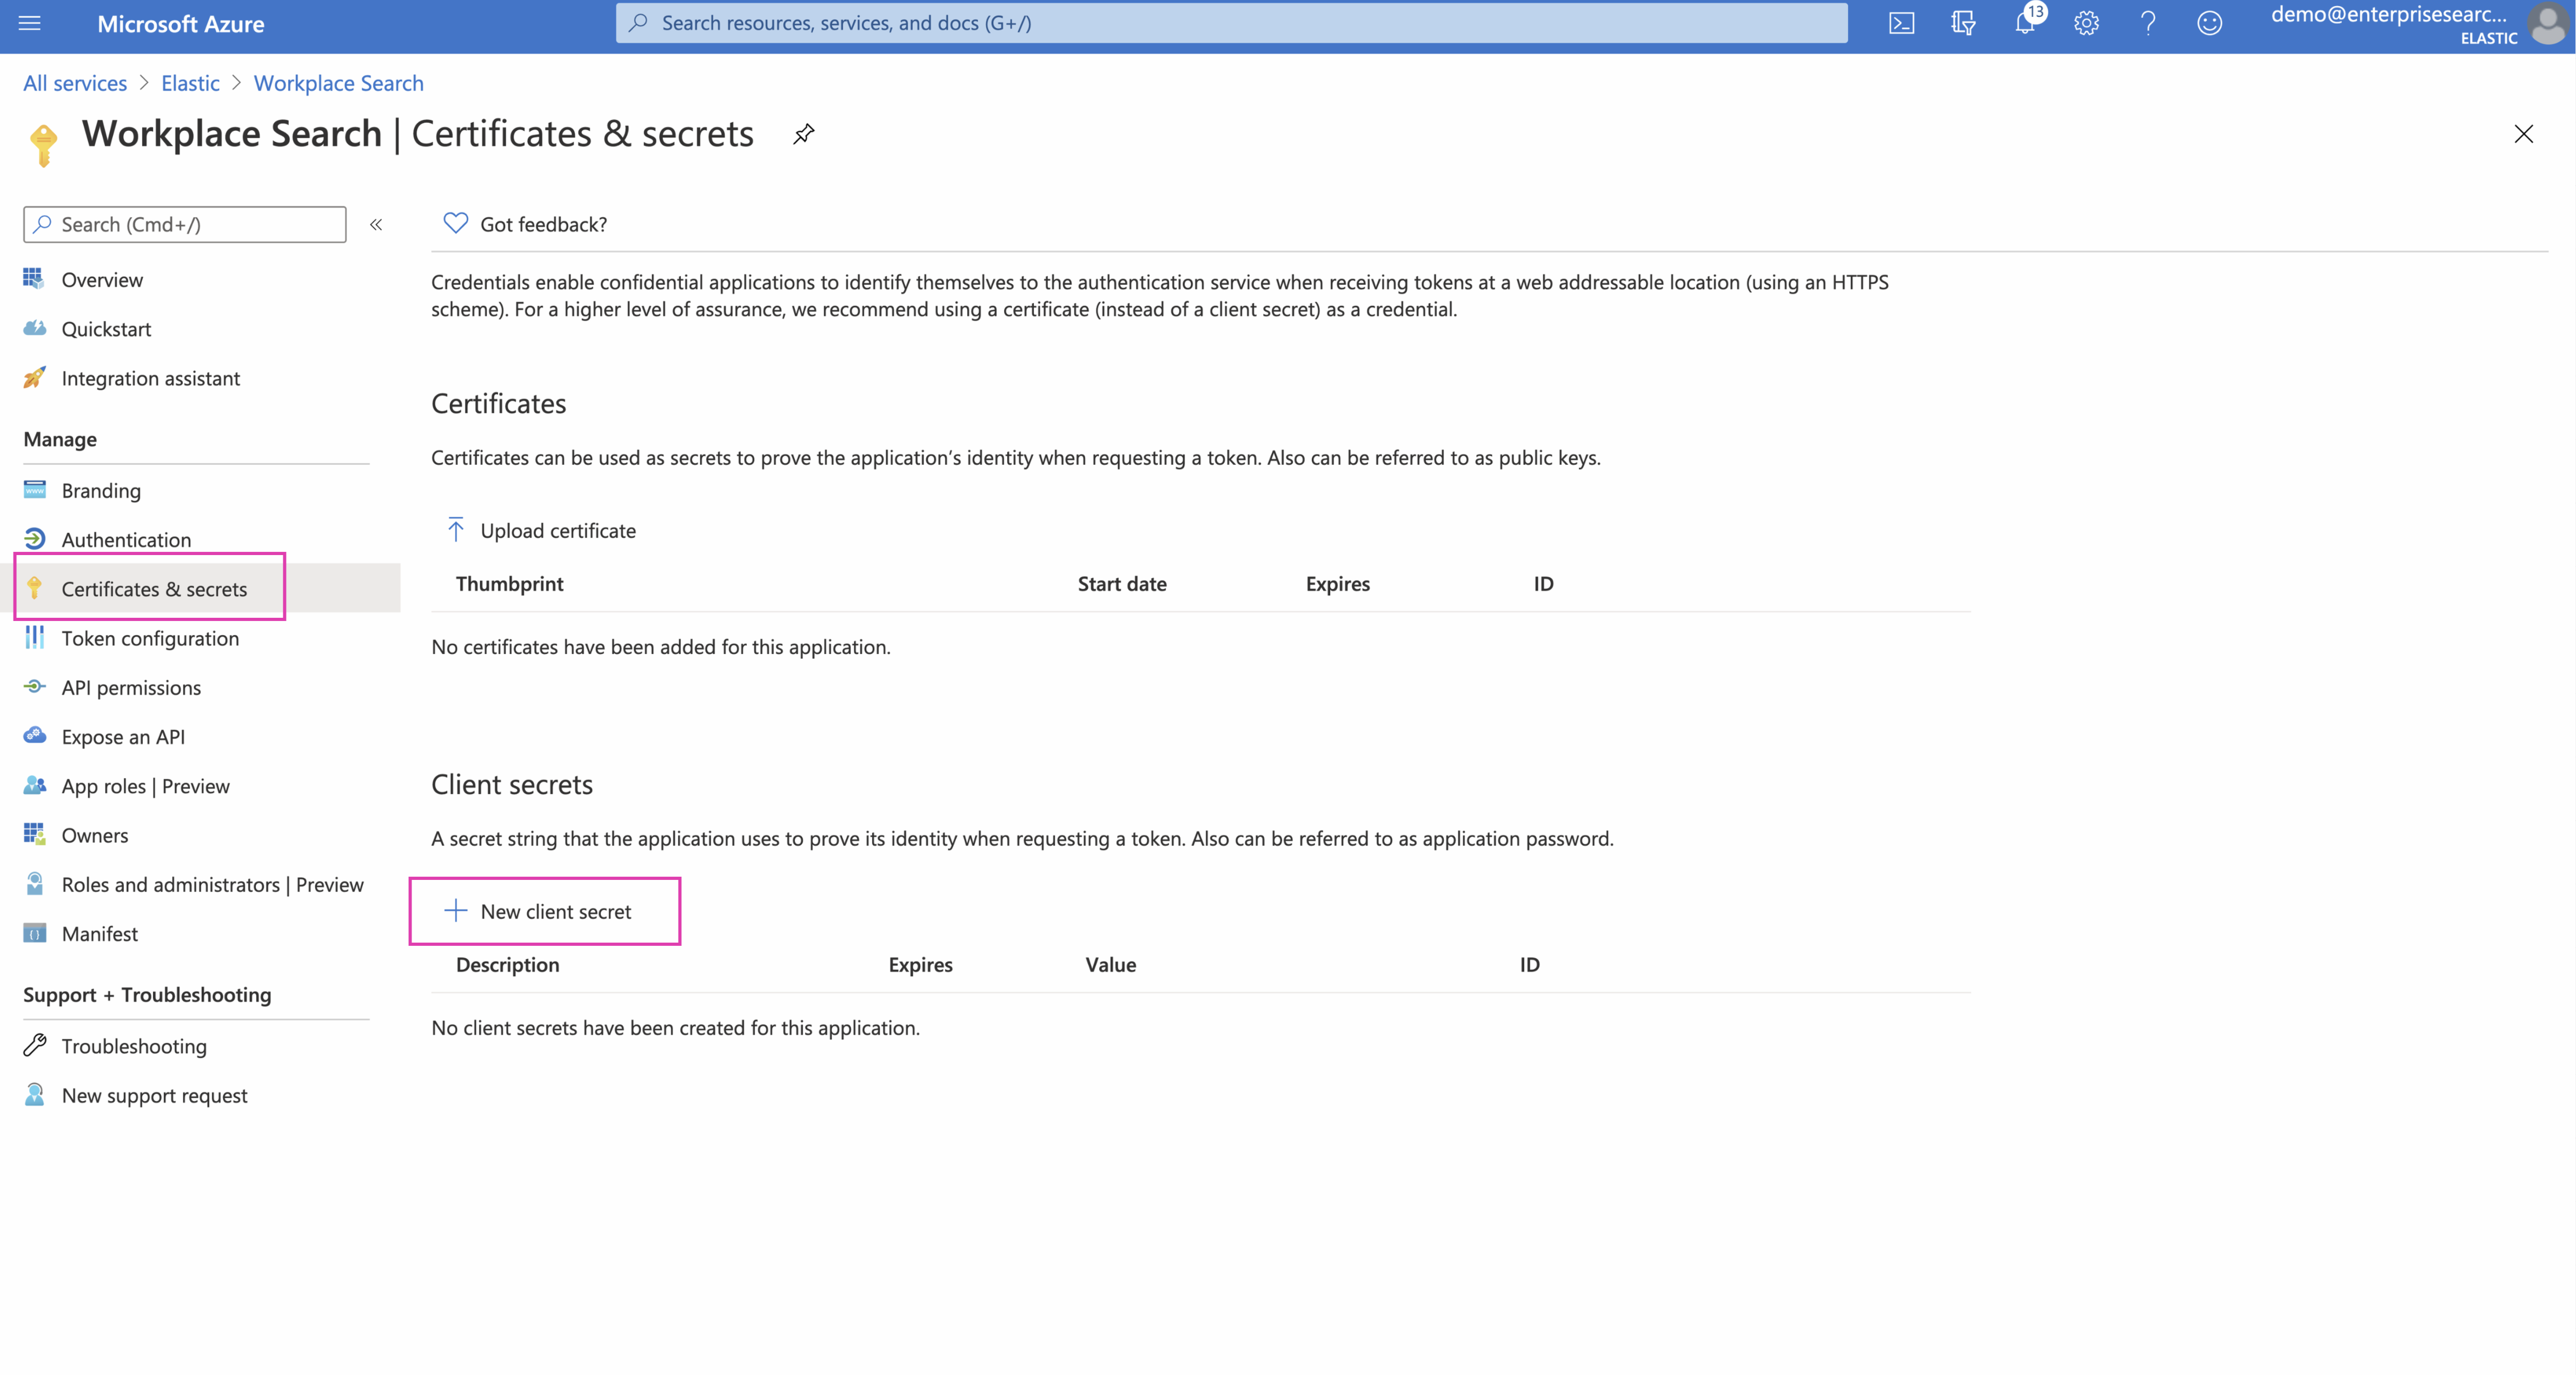Click the global search resources field

click(1230, 23)
